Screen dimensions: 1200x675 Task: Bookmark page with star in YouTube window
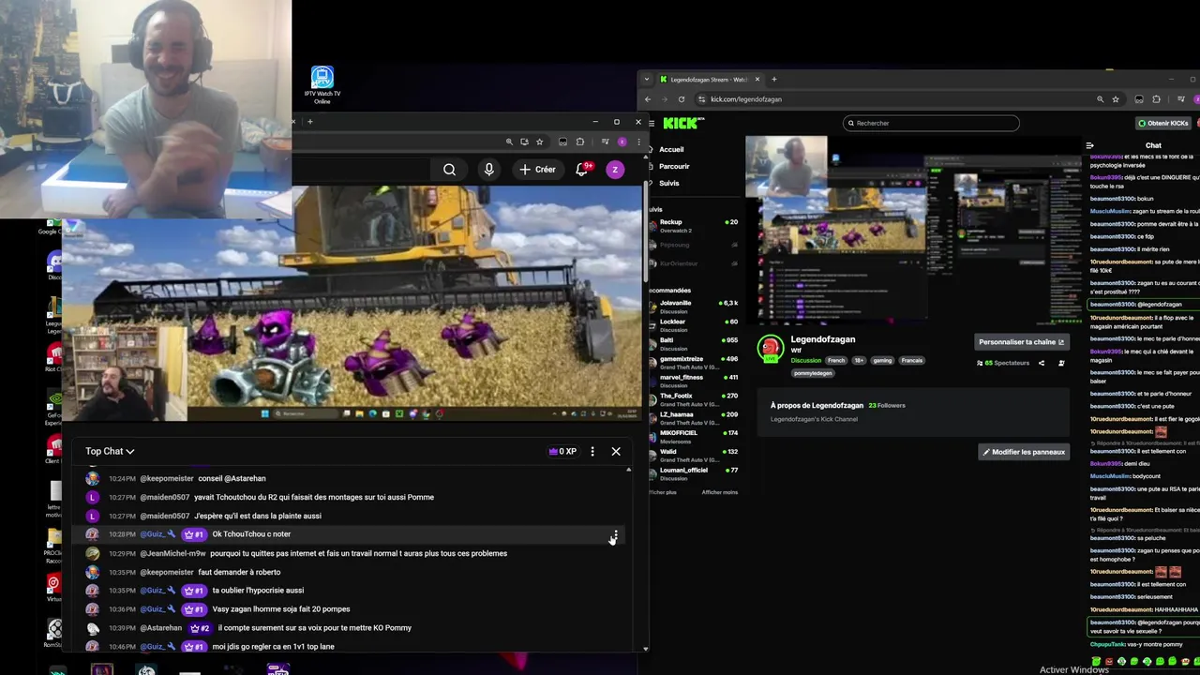[x=539, y=142]
